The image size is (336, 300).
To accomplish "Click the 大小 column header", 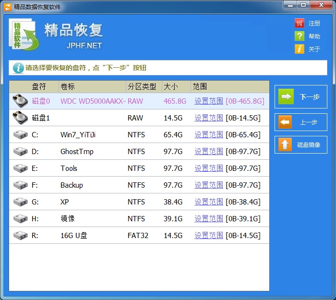I will click(171, 86).
